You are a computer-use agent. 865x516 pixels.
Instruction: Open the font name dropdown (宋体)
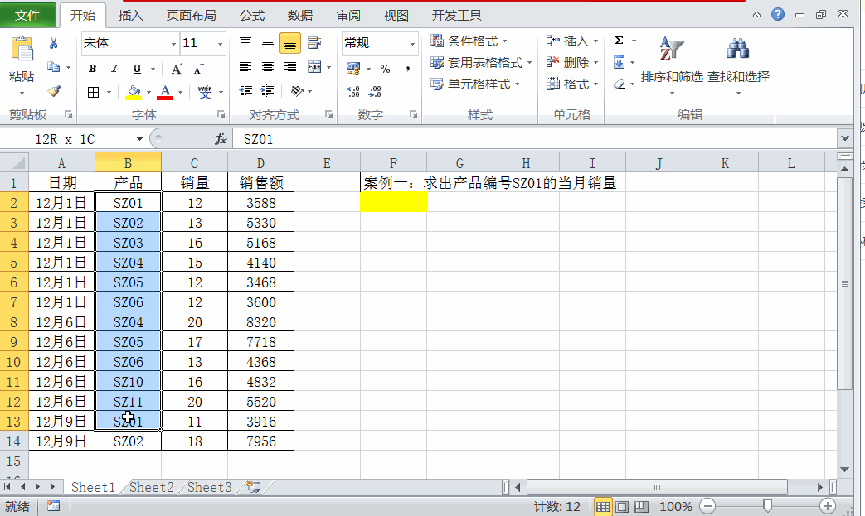[x=174, y=44]
